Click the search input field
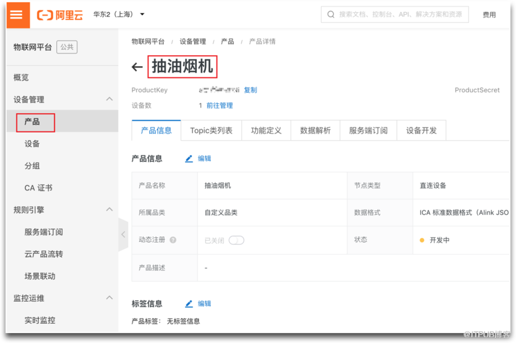 (400, 15)
